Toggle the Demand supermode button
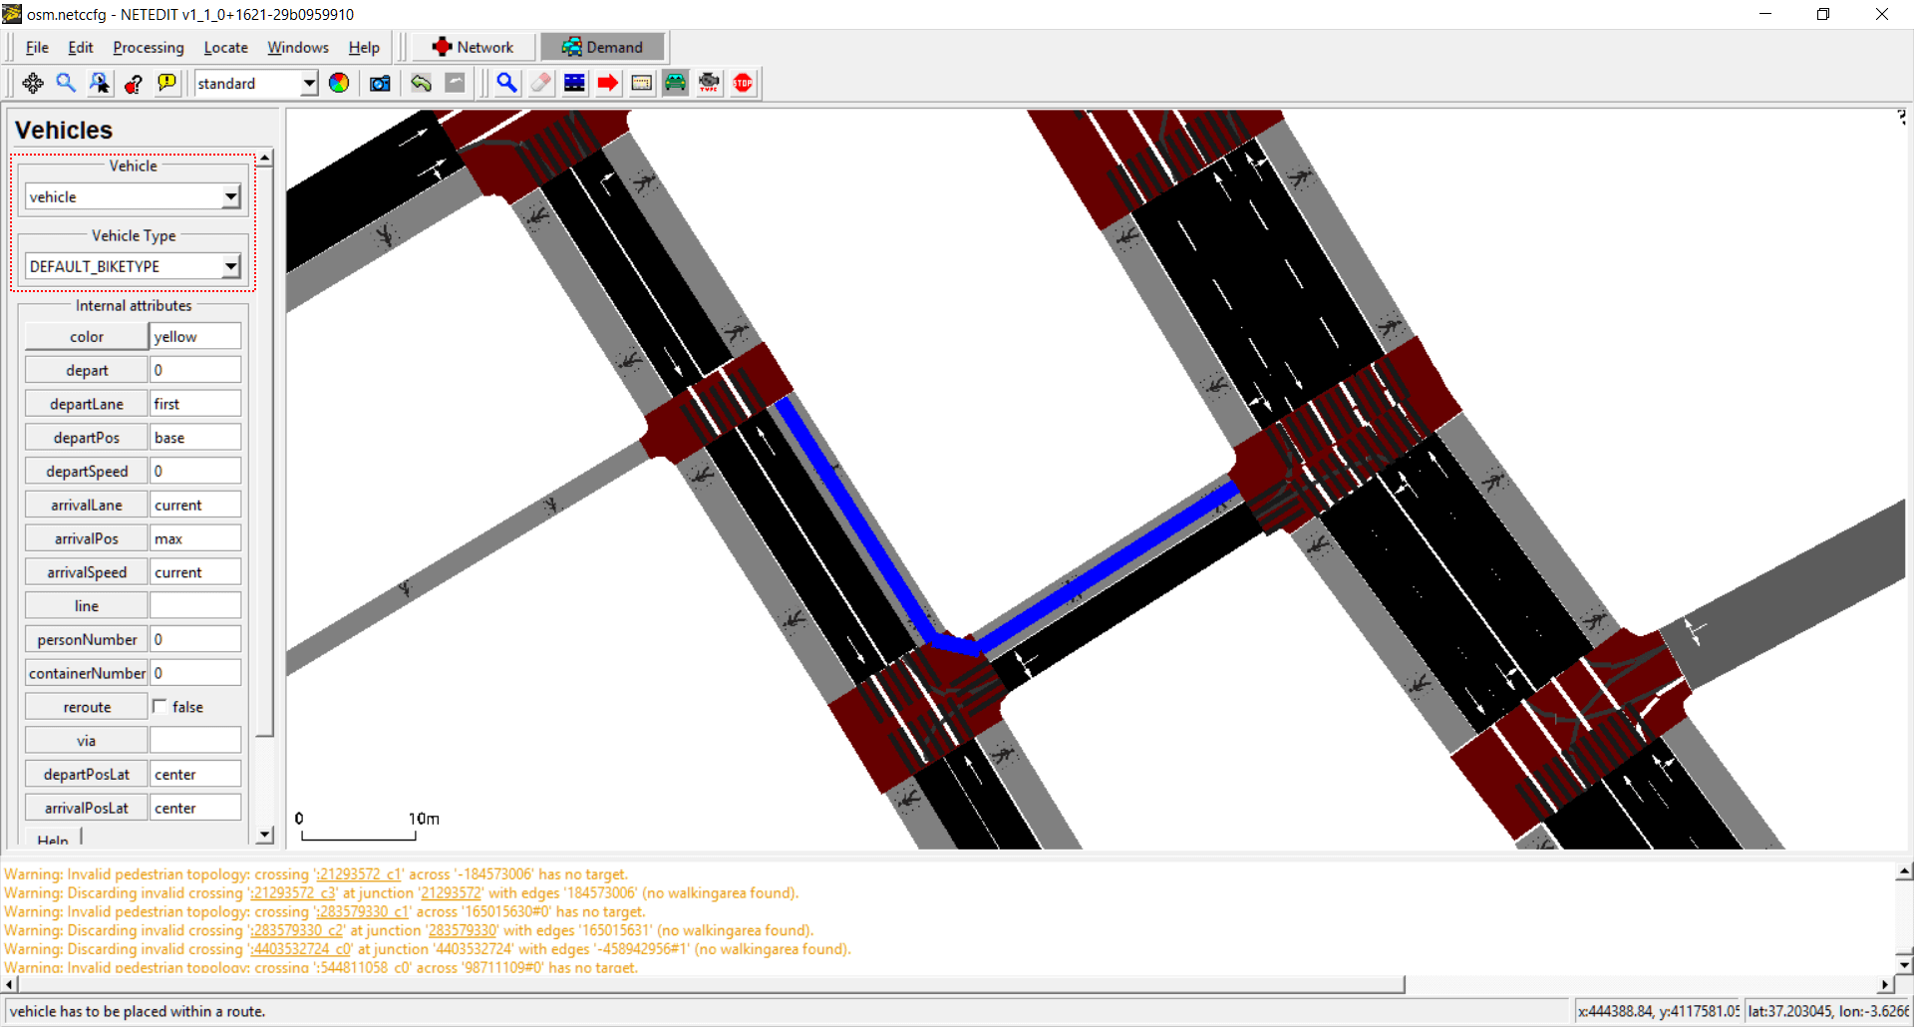Viewport: 1914px width, 1027px height. 602,47
